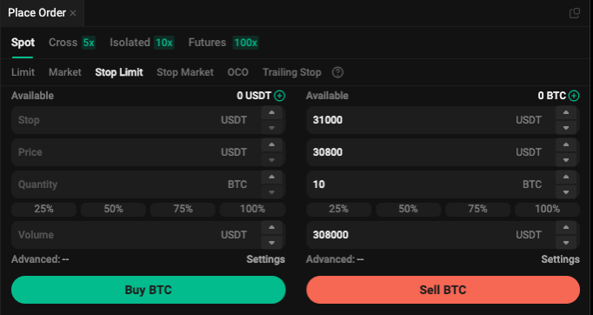593x315 pixels.
Task: Select the Trailing Stop order type
Action: tap(291, 72)
